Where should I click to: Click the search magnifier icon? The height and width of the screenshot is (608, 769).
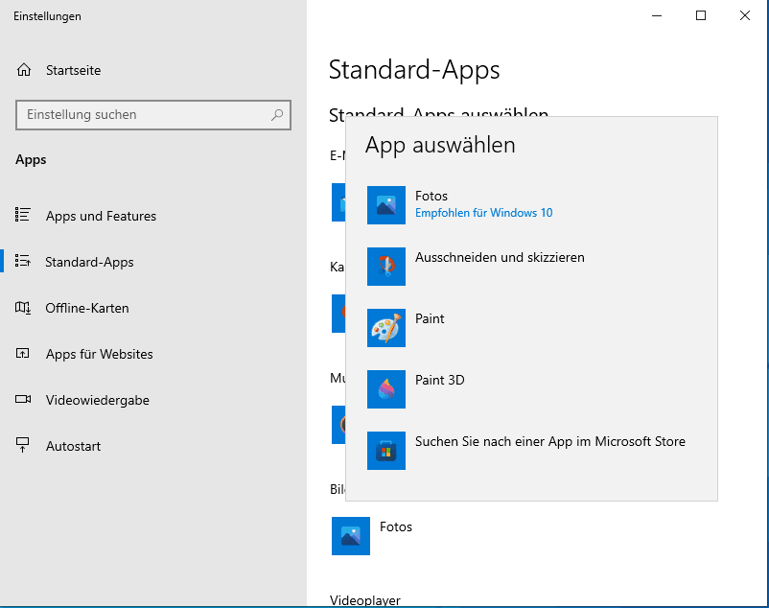pyautogui.click(x=277, y=115)
